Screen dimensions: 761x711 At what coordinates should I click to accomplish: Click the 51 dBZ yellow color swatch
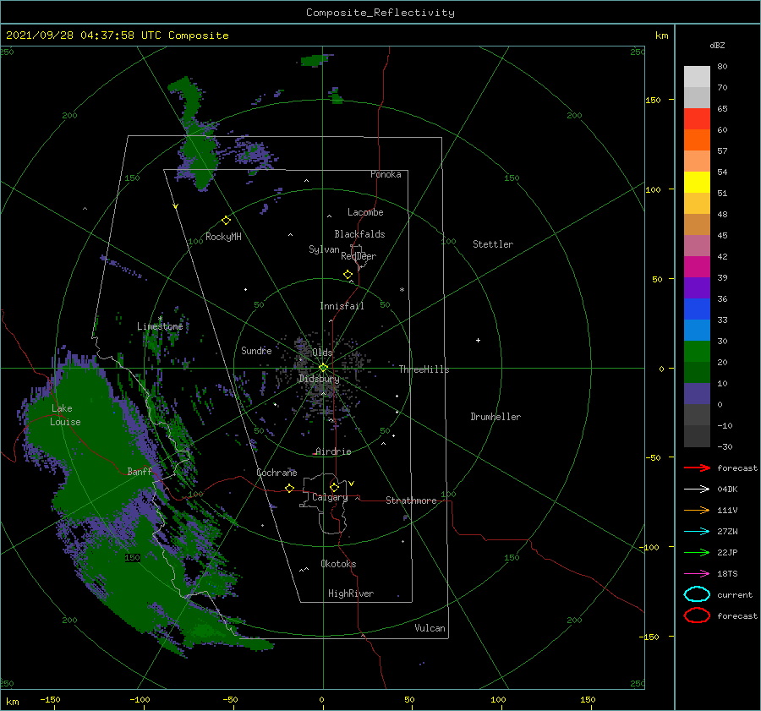697,183
